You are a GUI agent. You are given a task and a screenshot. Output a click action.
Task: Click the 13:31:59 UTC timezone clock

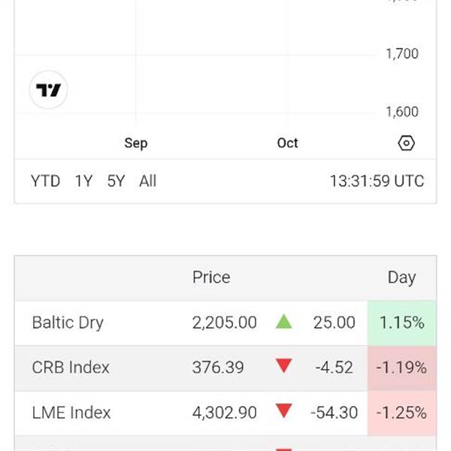coord(377,181)
